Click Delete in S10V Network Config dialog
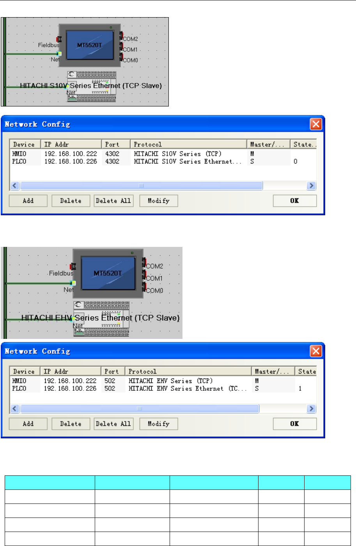The width and height of the screenshot is (356, 546). coord(71,201)
